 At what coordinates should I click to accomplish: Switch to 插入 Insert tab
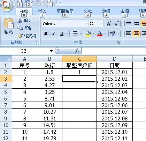(42, 12)
